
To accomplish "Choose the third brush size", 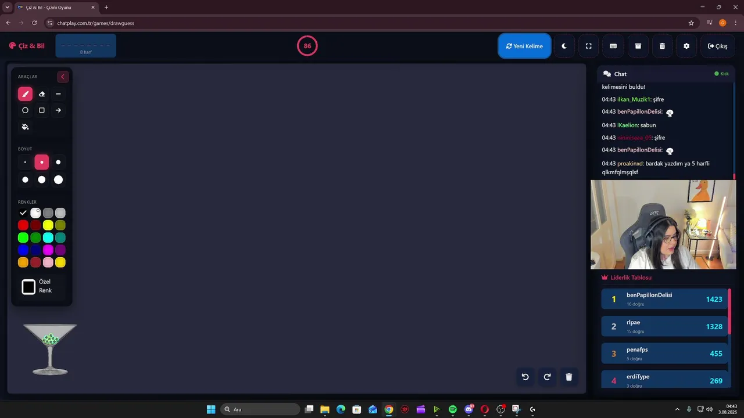I will point(58,163).
